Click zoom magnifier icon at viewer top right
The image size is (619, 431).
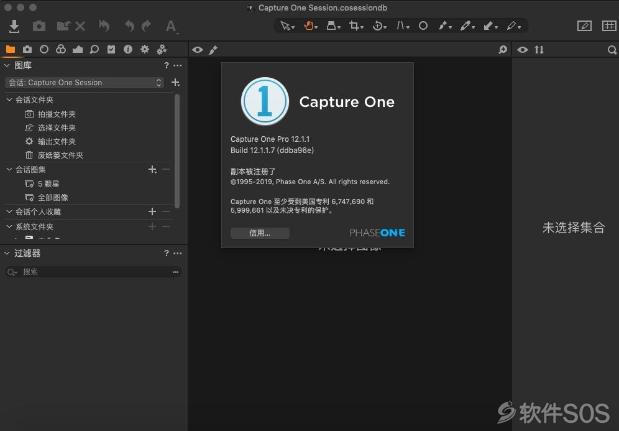[x=503, y=50]
